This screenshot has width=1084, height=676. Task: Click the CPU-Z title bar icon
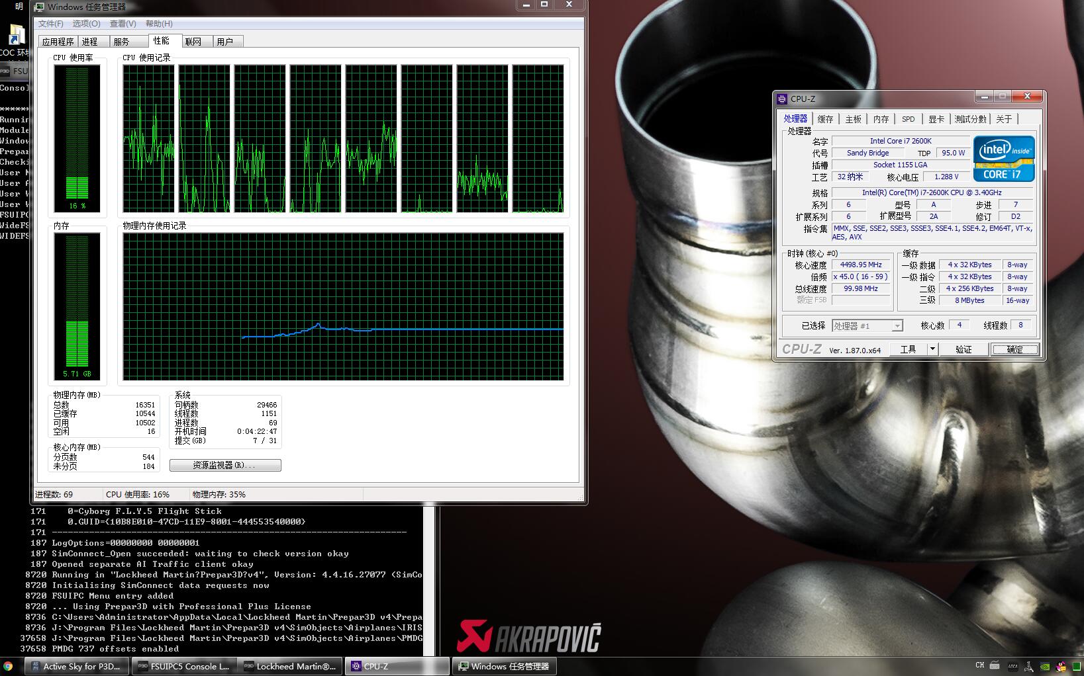point(782,99)
